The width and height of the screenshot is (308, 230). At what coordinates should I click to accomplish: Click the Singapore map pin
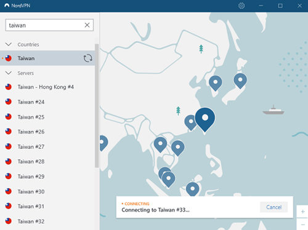(169, 180)
